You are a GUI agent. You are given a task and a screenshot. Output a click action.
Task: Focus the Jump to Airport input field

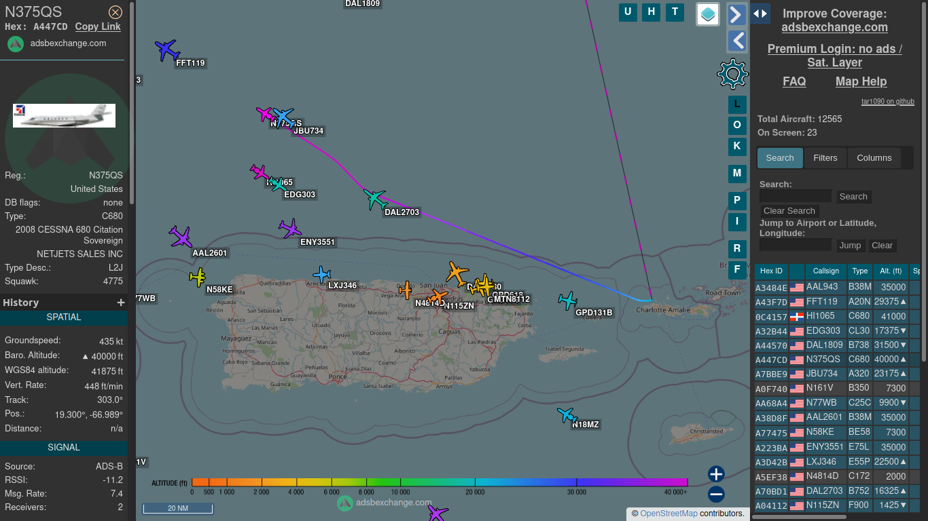796,245
